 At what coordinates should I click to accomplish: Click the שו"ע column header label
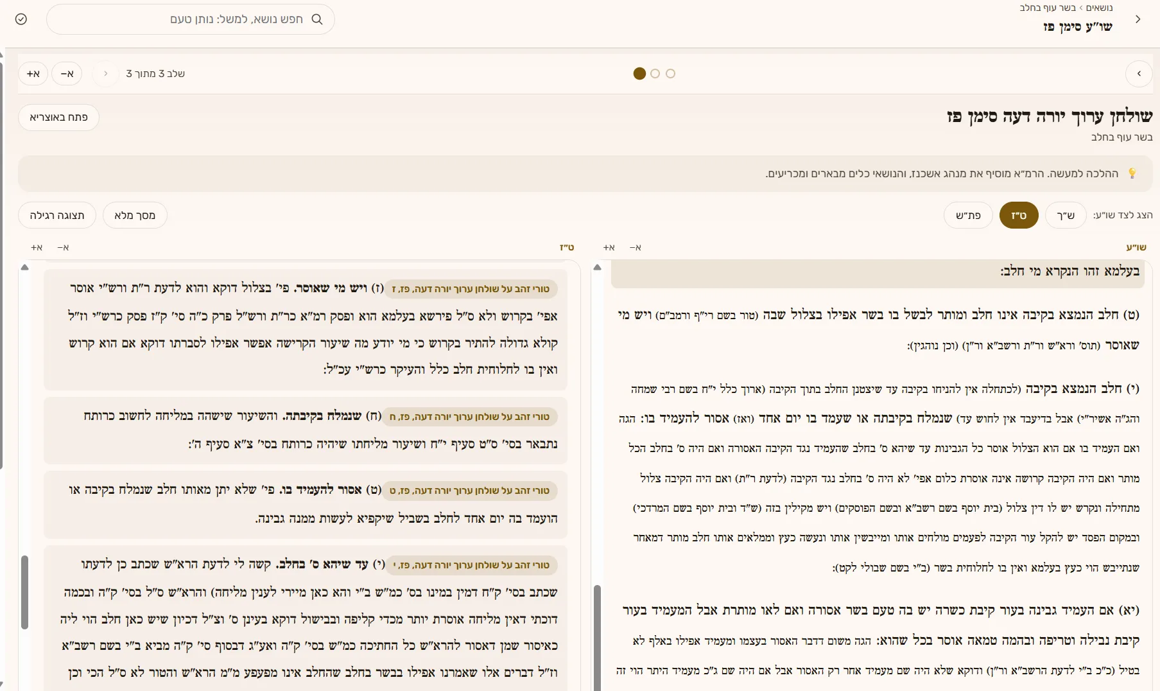tap(1136, 247)
